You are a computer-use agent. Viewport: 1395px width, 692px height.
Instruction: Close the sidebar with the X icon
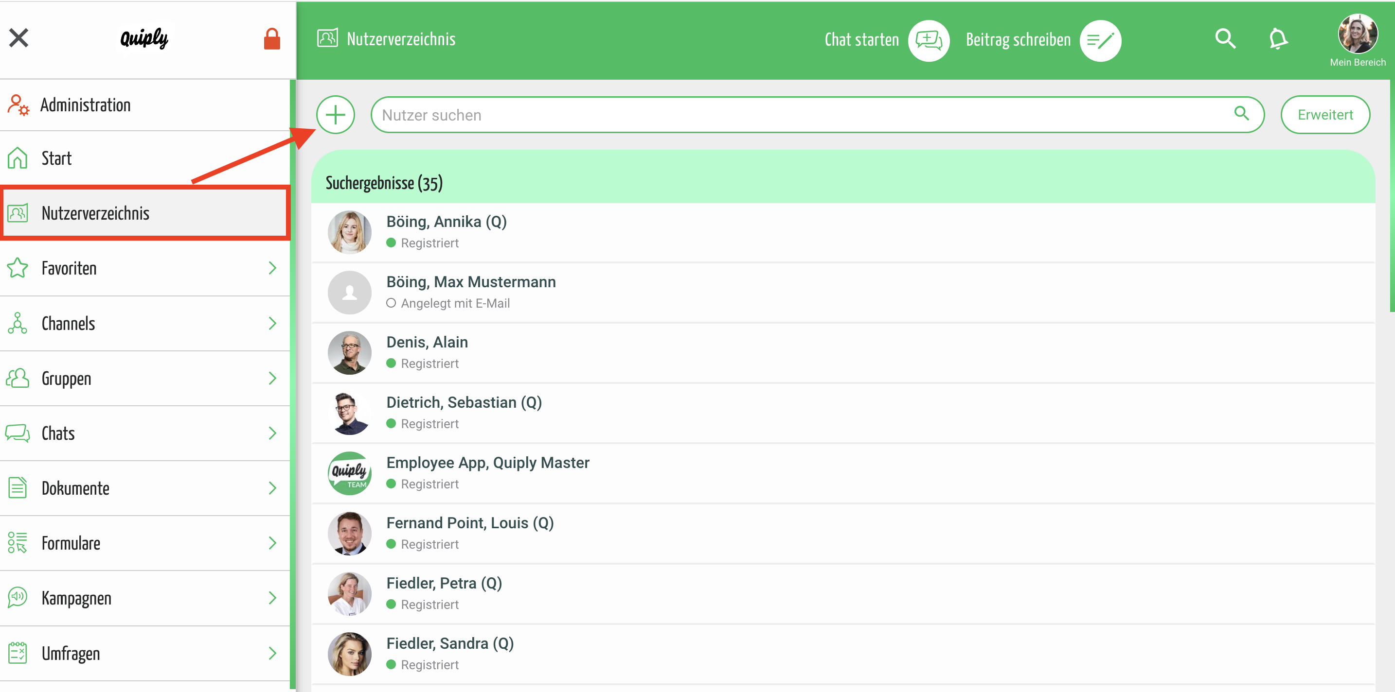(x=19, y=38)
